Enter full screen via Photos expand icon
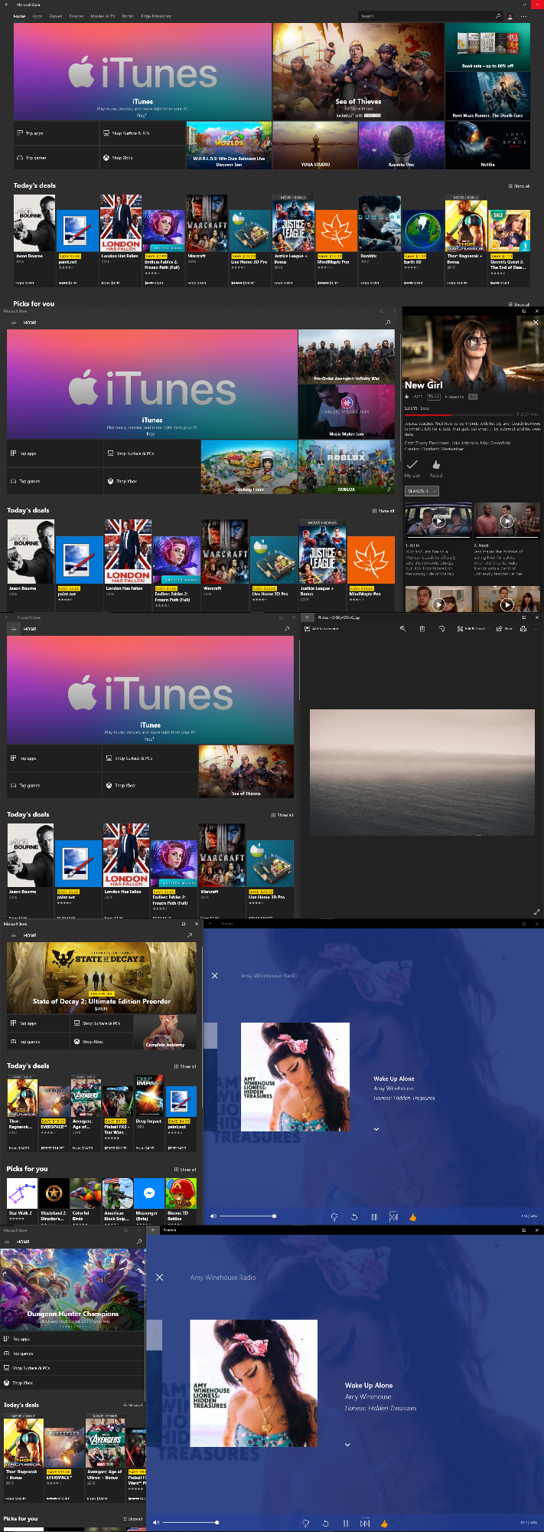 click(536, 912)
